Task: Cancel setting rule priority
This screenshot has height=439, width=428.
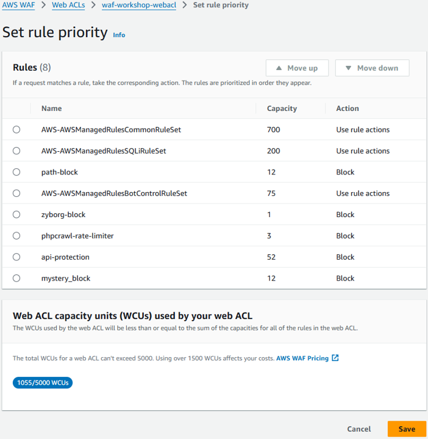Action: coord(359,429)
